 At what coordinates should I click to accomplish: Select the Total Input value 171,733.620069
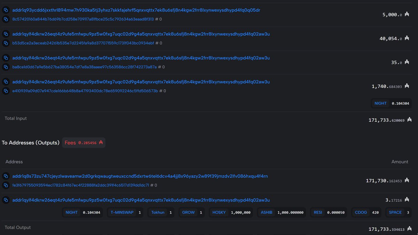click(390, 120)
